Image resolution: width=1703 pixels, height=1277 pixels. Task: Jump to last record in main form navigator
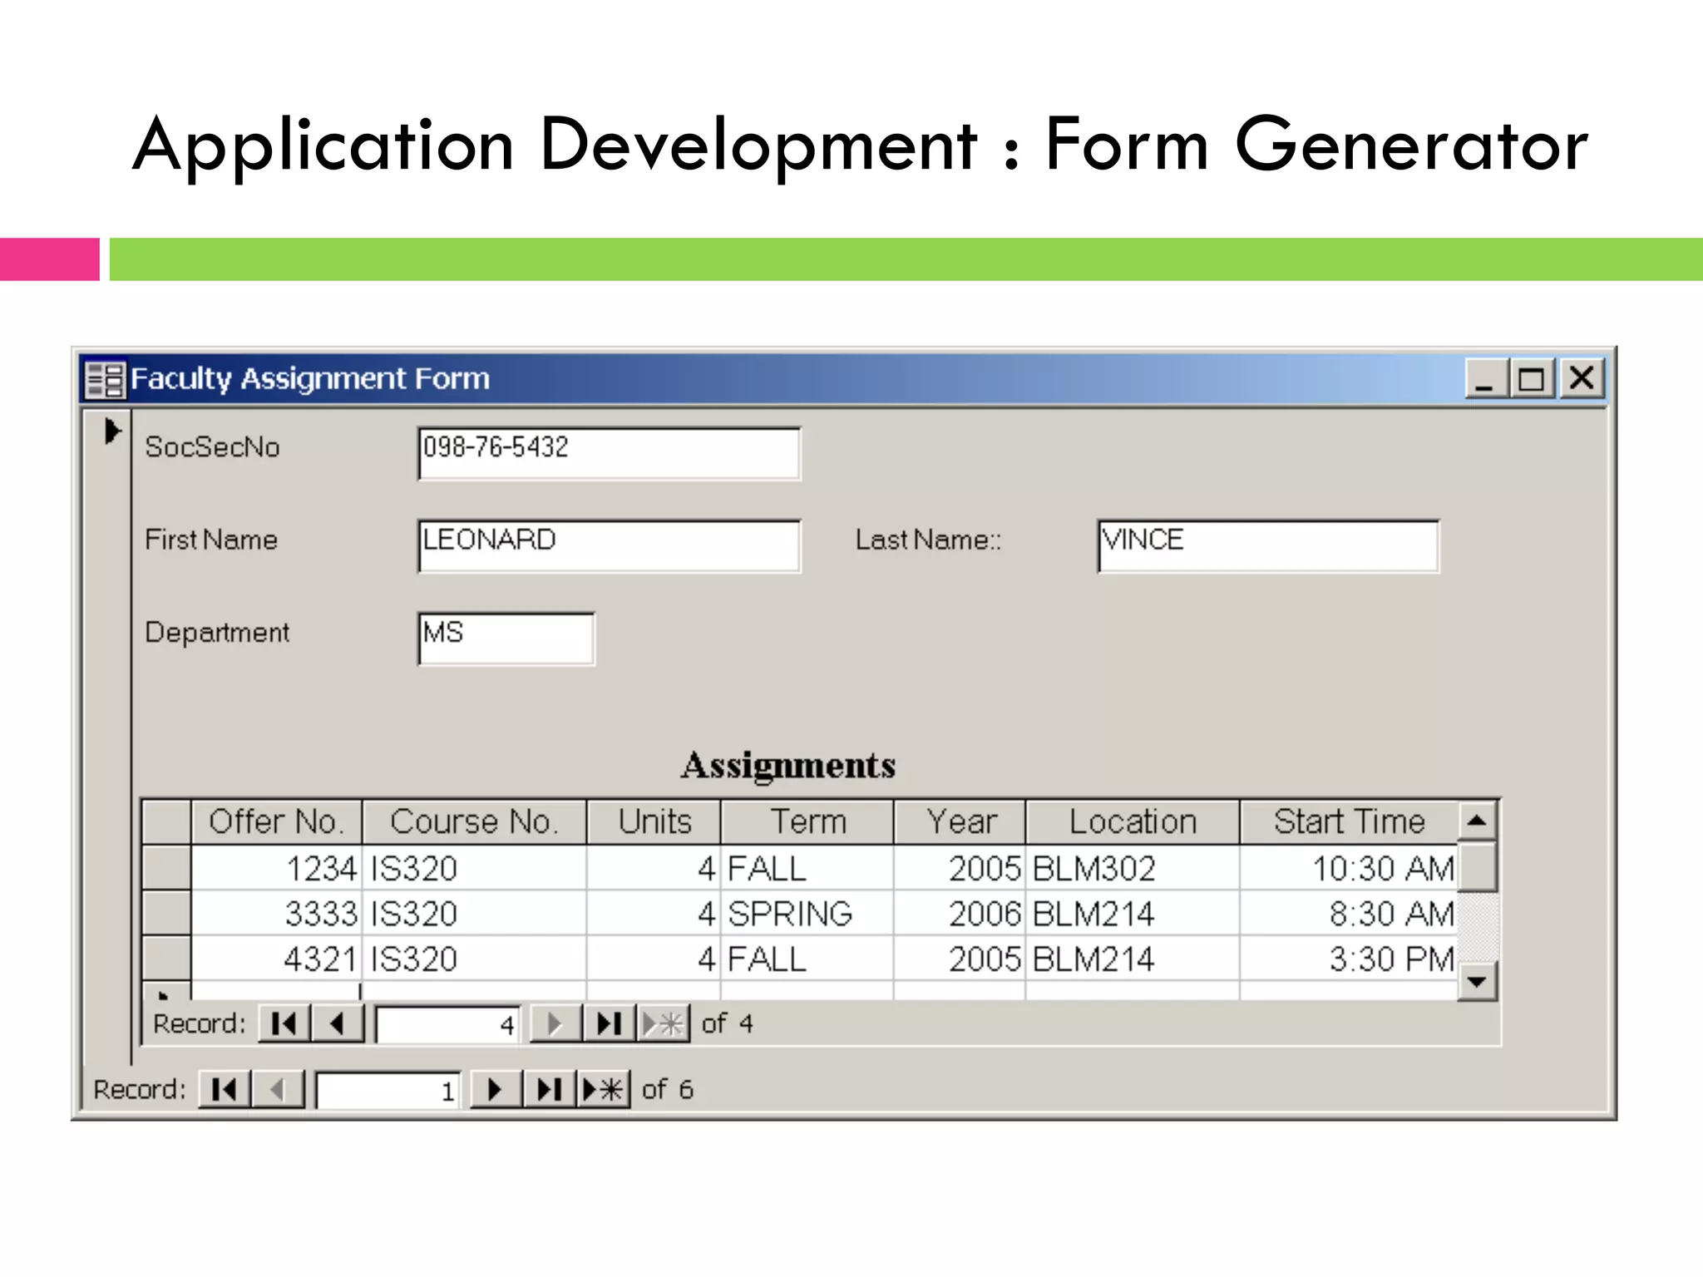pyautogui.click(x=549, y=1089)
